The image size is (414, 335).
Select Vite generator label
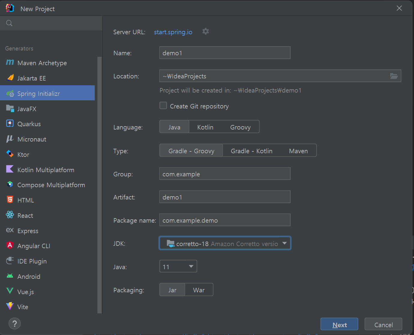click(23, 307)
